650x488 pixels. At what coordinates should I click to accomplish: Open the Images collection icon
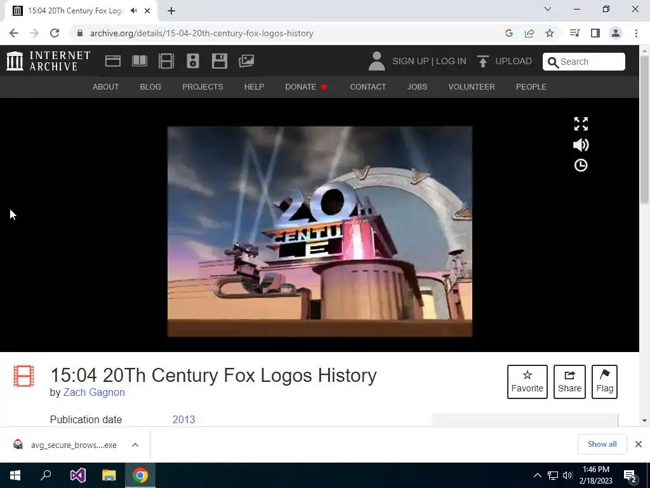(246, 61)
